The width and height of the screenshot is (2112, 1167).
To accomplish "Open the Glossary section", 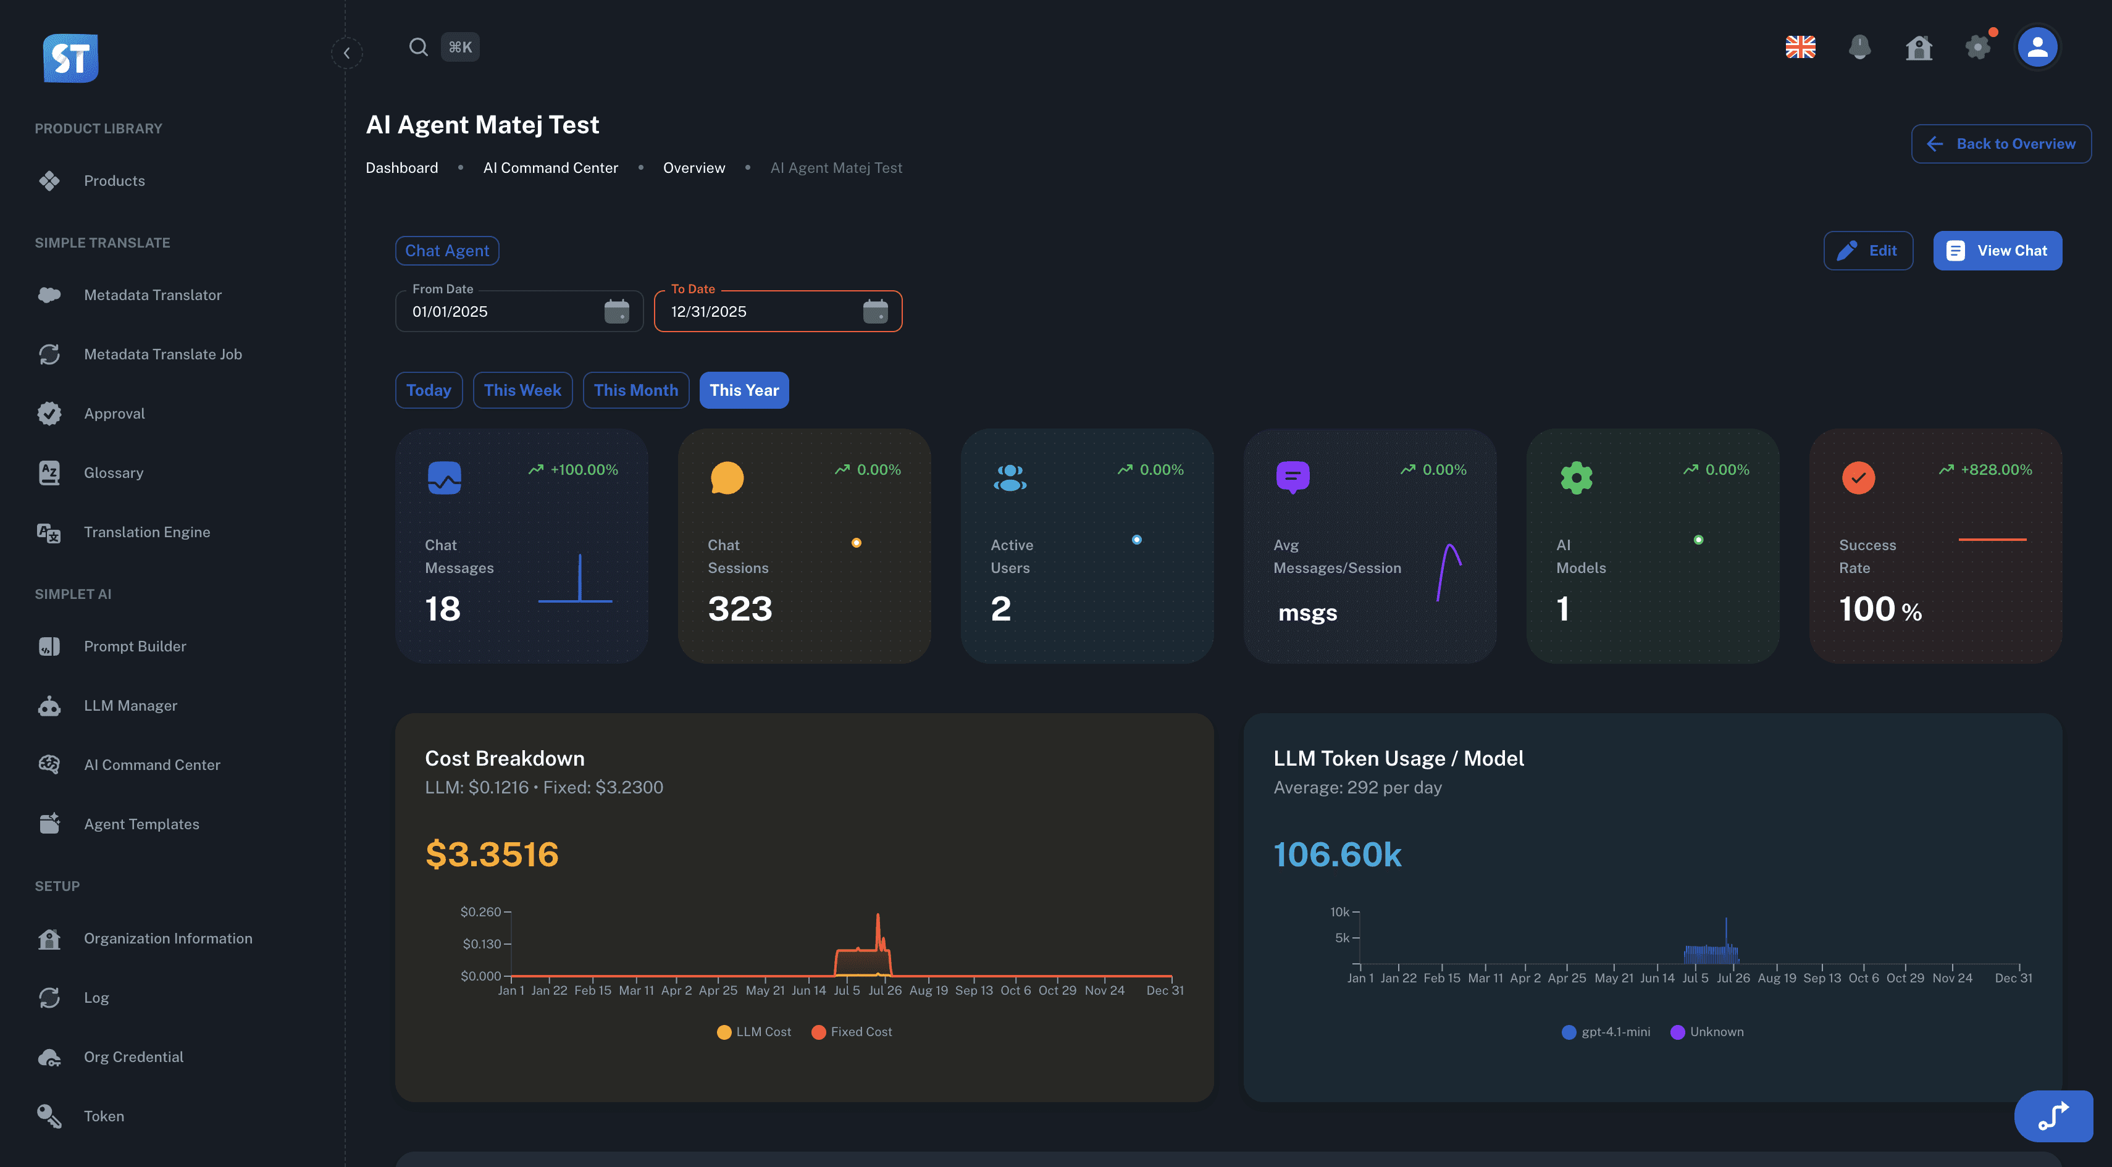I will click(x=114, y=472).
